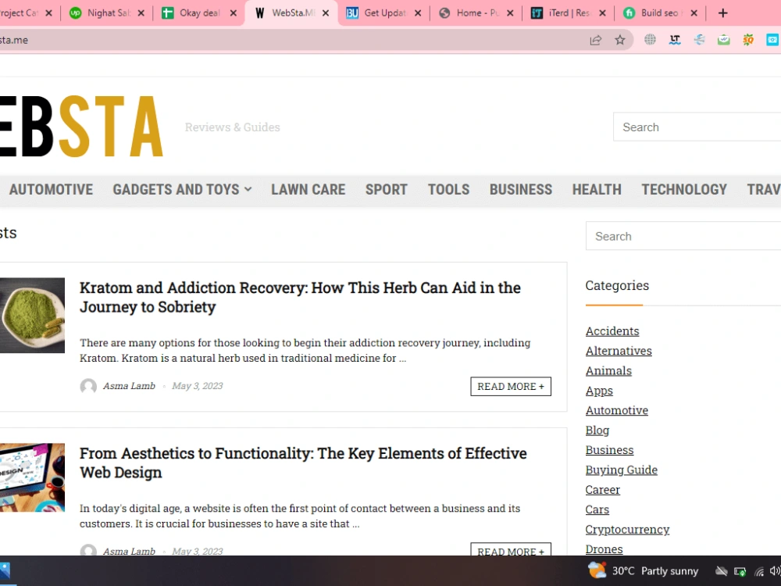Open the Animals category link
781x586 pixels.
pos(608,370)
